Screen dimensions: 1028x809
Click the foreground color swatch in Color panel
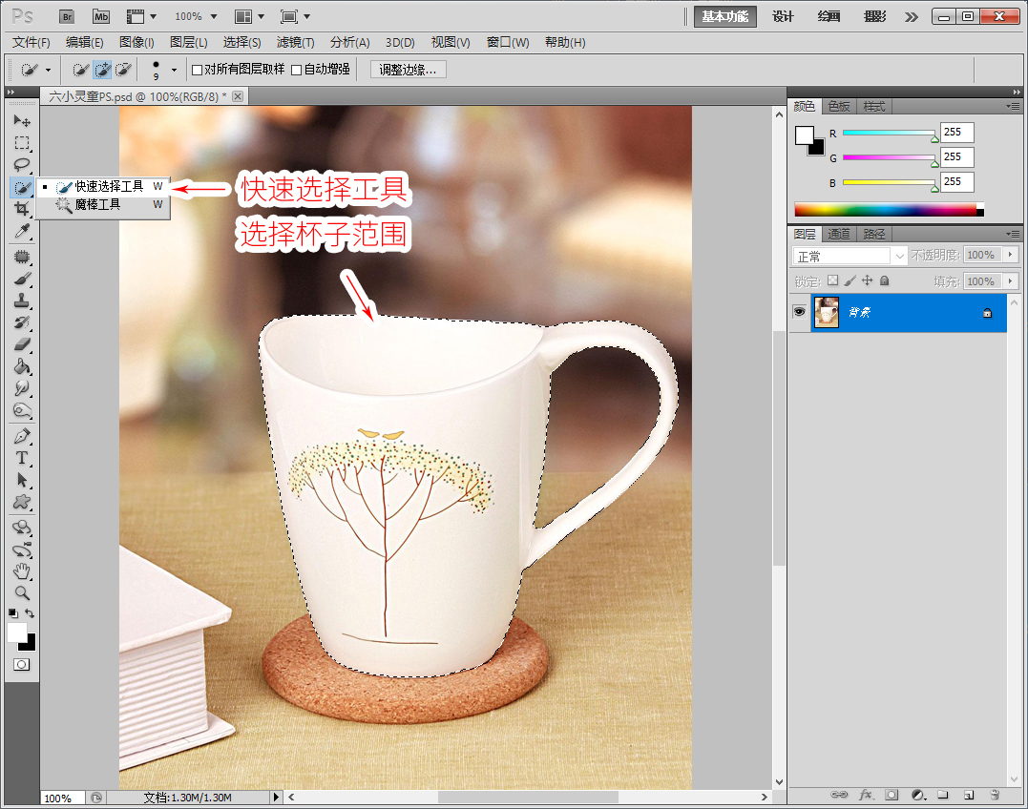coord(805,135)
